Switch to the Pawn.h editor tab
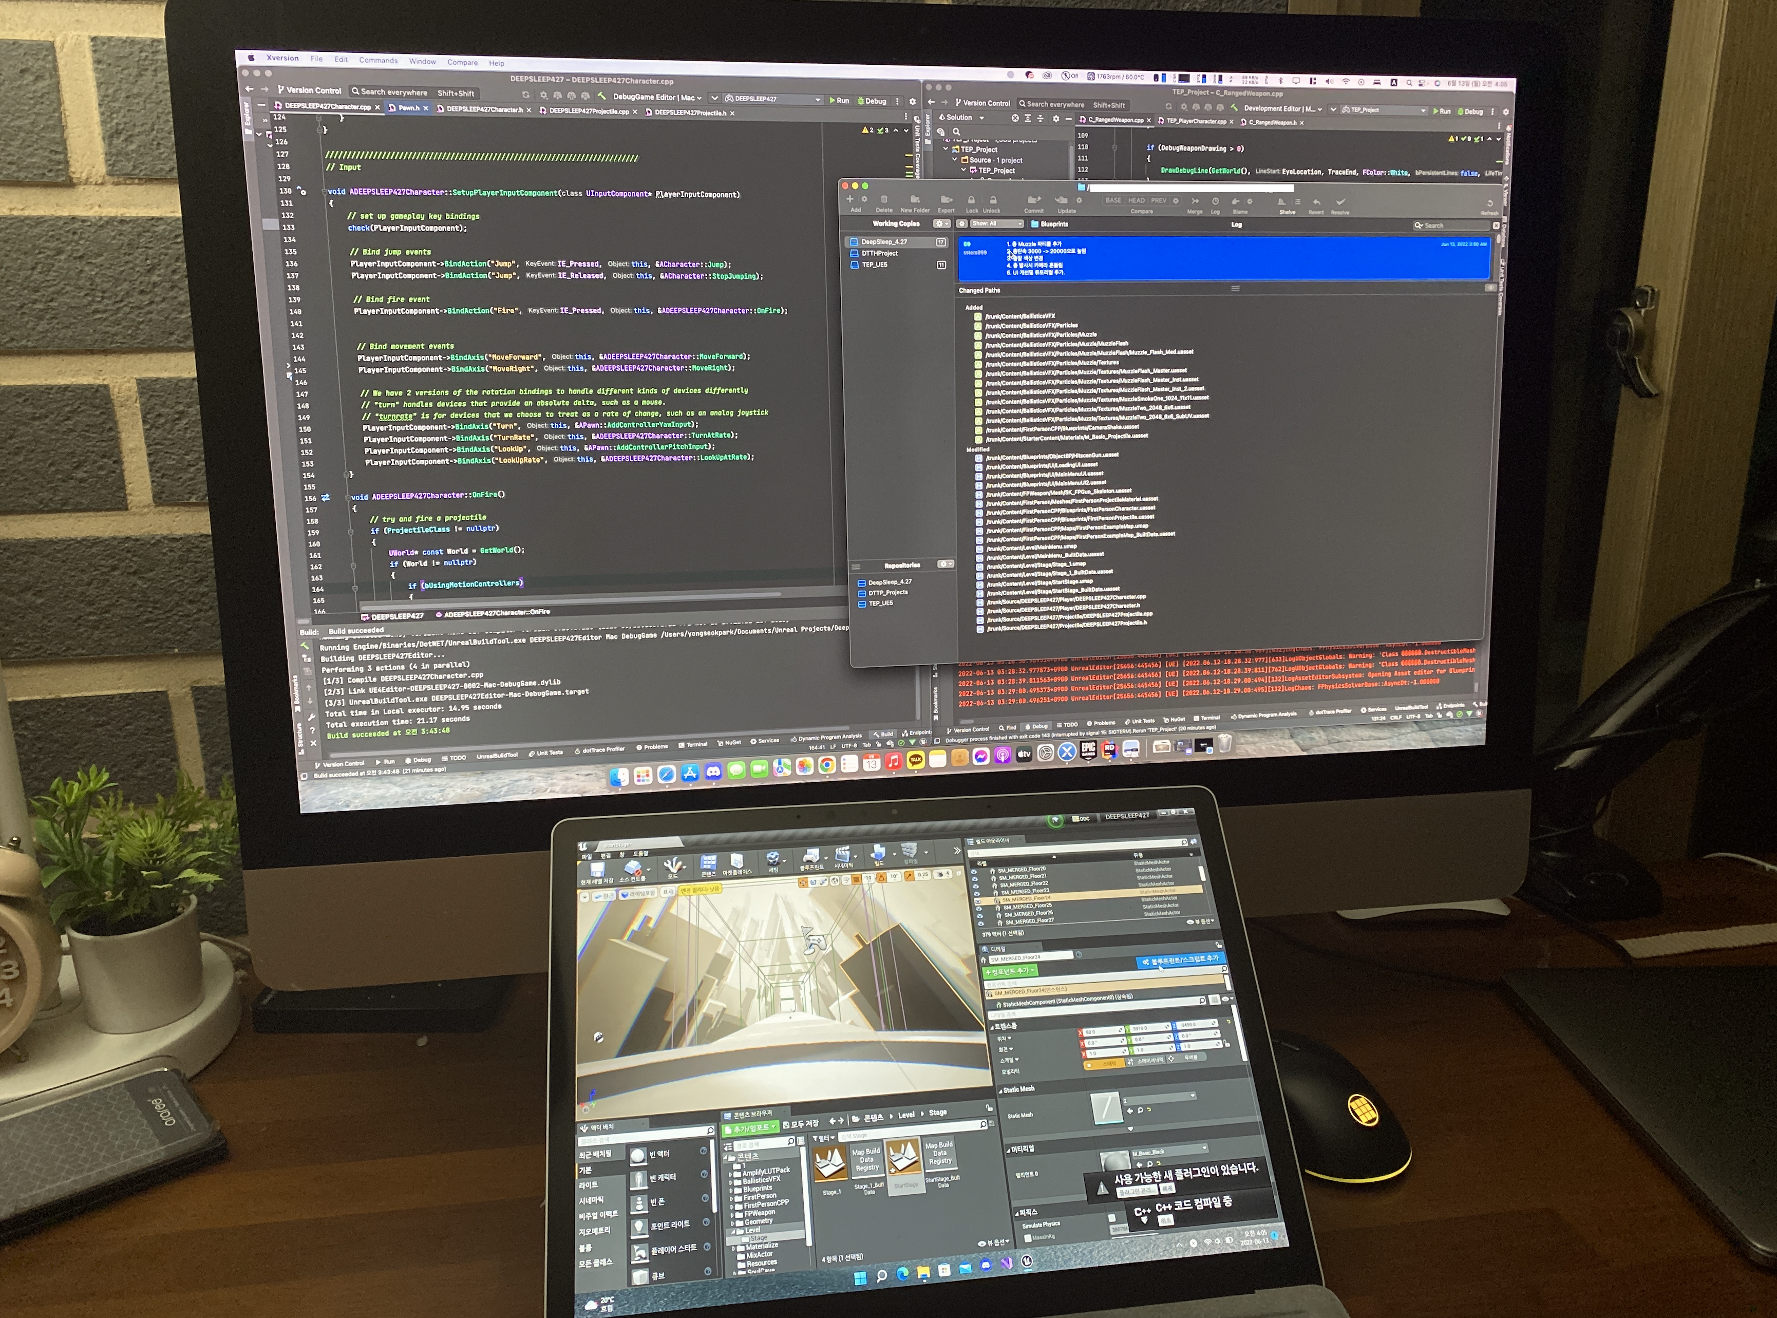Screen dimensions: 1777x1318 point(408,108)
